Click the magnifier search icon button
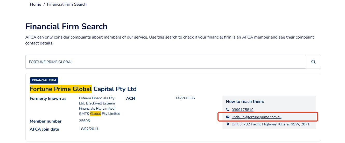The width and height of the screenshot is (345, 143). 313,62
